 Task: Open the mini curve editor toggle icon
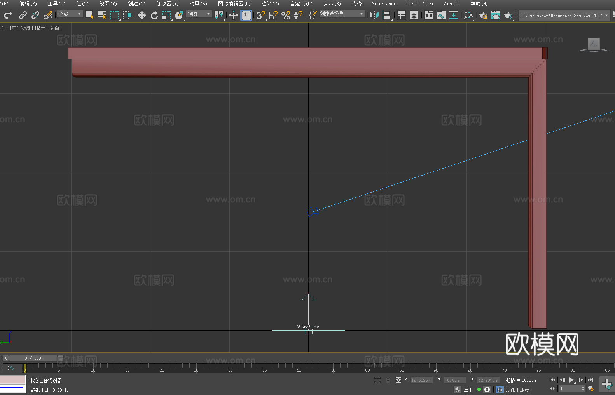click(x=11, y=368)
